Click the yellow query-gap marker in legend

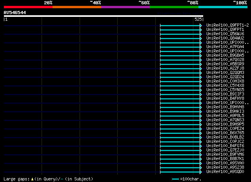pyautogui.click(x=32, y=179)
